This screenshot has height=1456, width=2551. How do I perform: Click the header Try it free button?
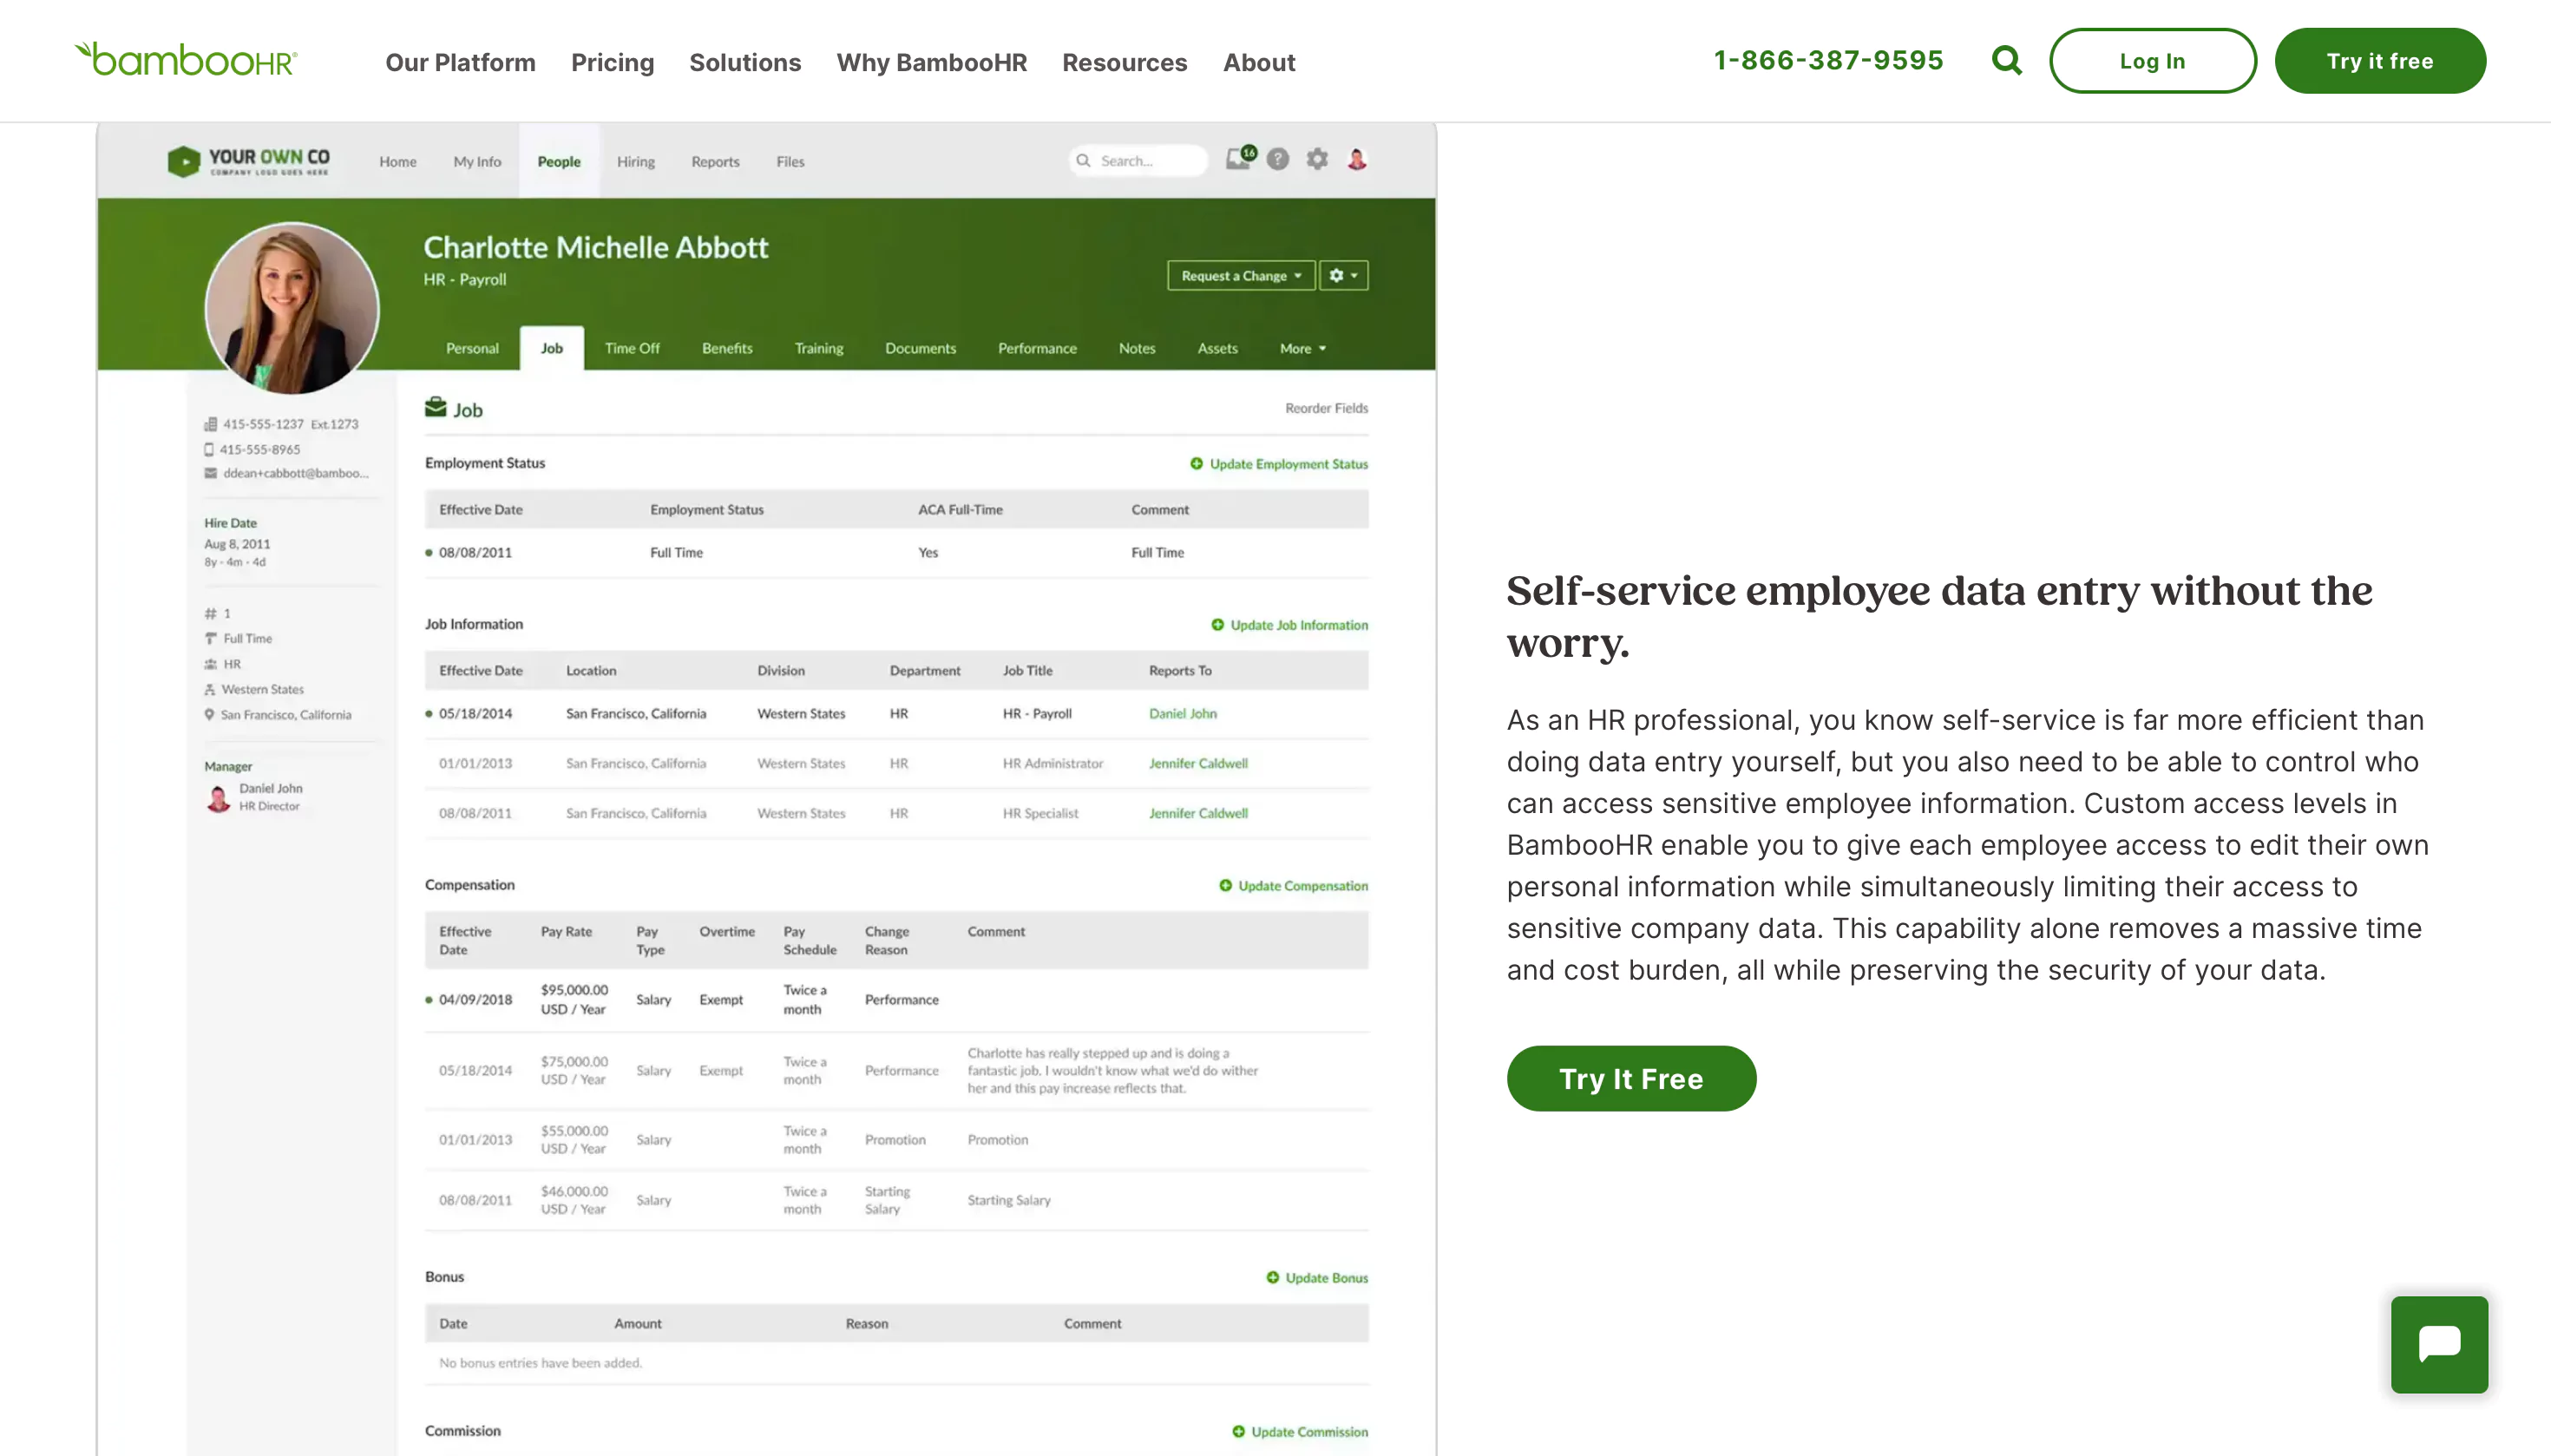[x=2380, y=61]
